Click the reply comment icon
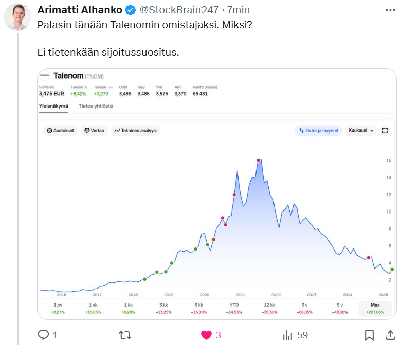Viewport: 402px width, 345px height. click(44, 335)
